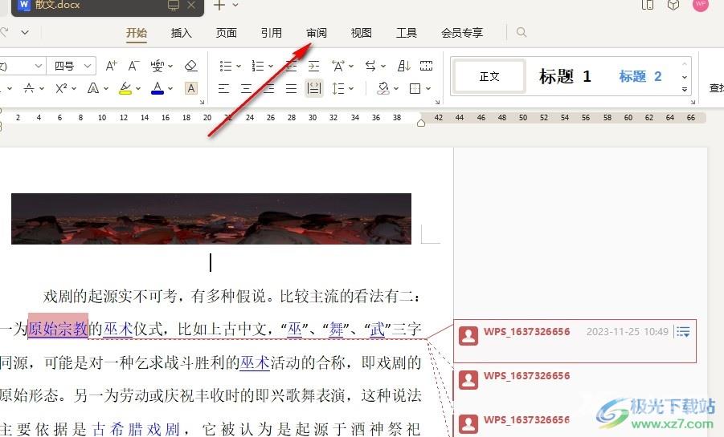
Task: Increase paragraph indent
Action: tap(313, 66)
